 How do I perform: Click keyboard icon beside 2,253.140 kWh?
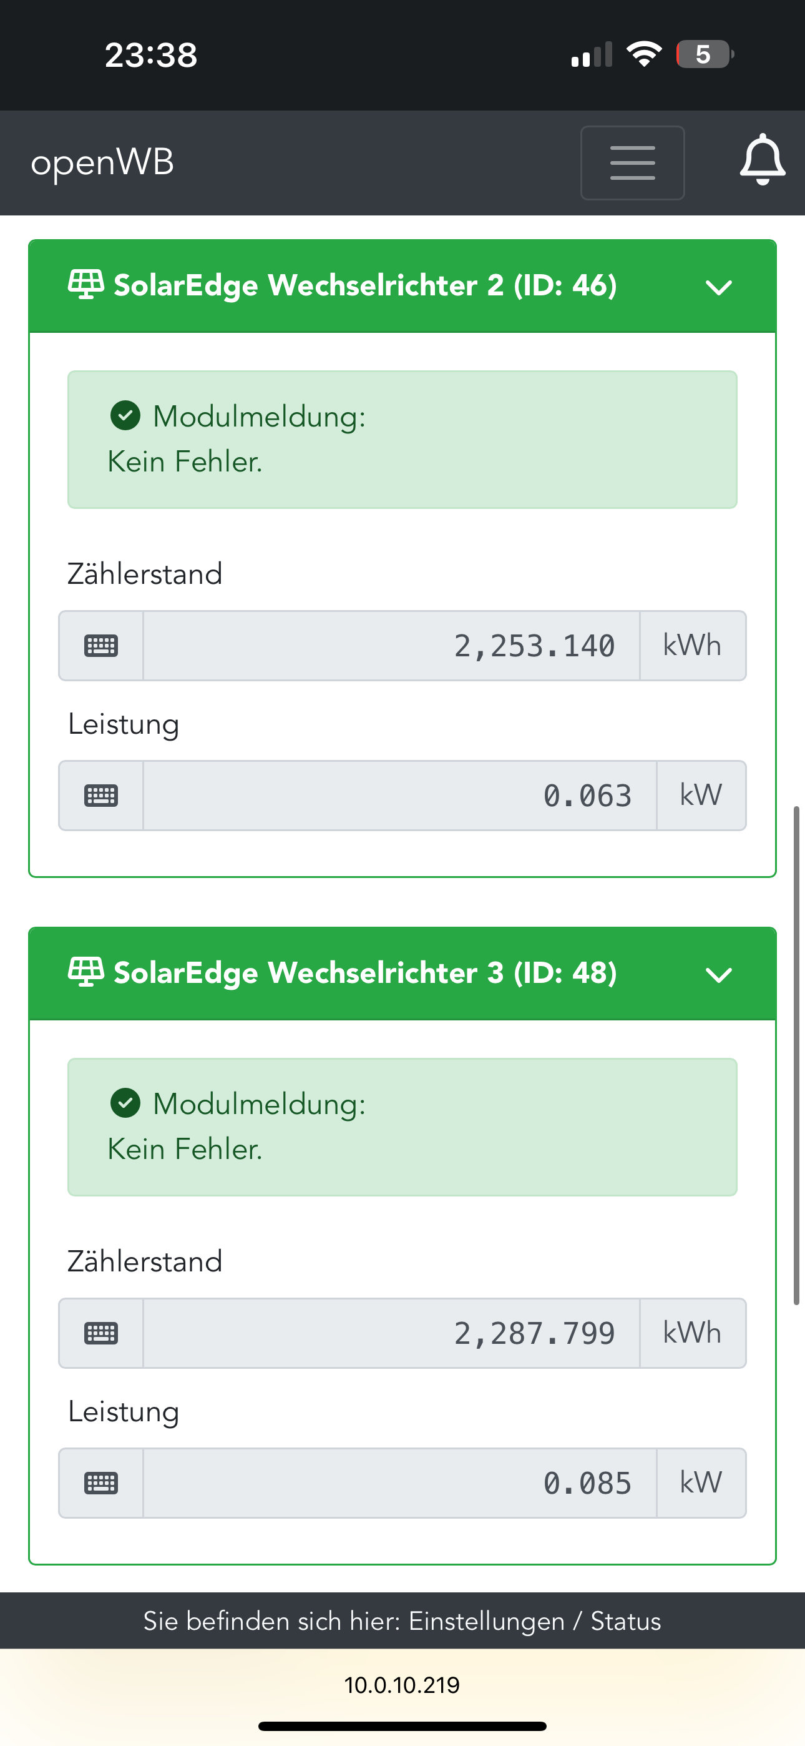pos(101,645)
